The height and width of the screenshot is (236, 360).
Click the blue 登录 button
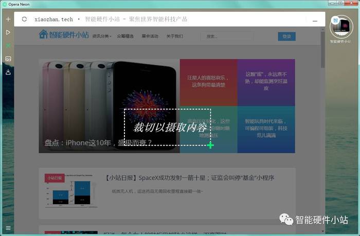287,37
